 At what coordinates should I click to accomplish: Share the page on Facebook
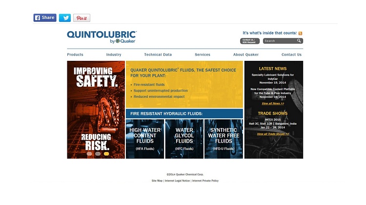[45, 18]
